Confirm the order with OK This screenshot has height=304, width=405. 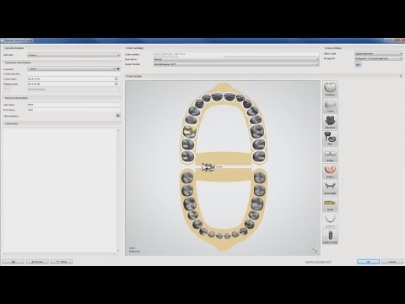coord(368,262)
